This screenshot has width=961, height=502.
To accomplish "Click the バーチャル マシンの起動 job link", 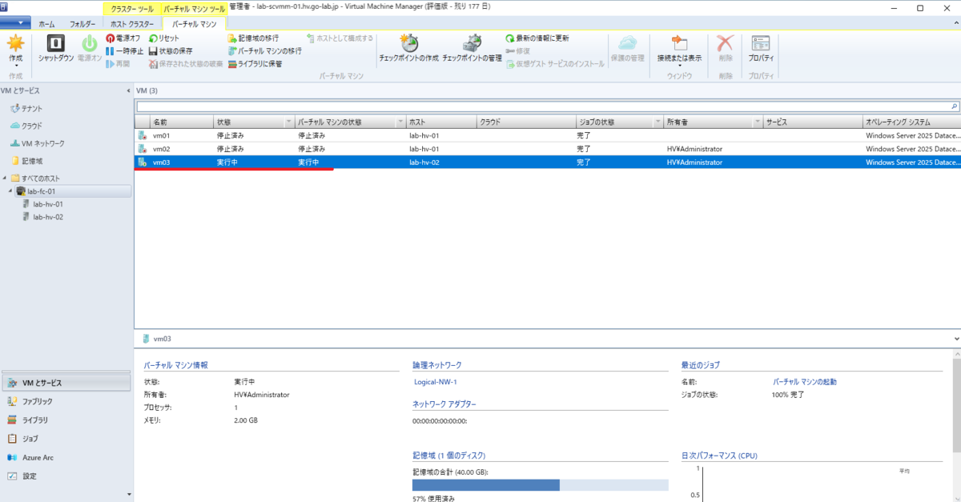I will (805, 382).
